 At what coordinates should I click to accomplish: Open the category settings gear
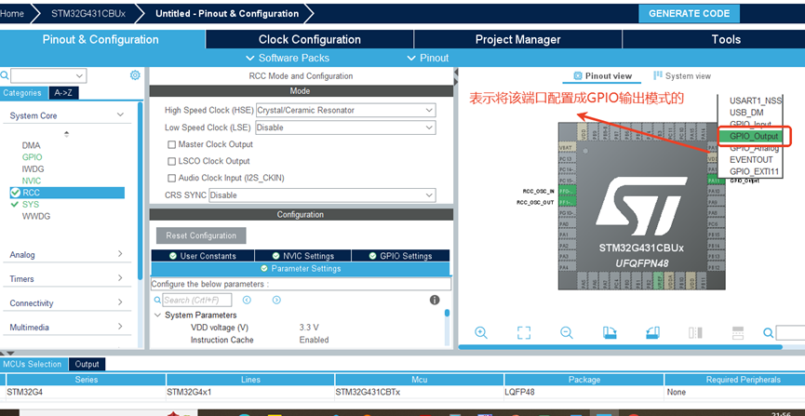tap(135, 75)
